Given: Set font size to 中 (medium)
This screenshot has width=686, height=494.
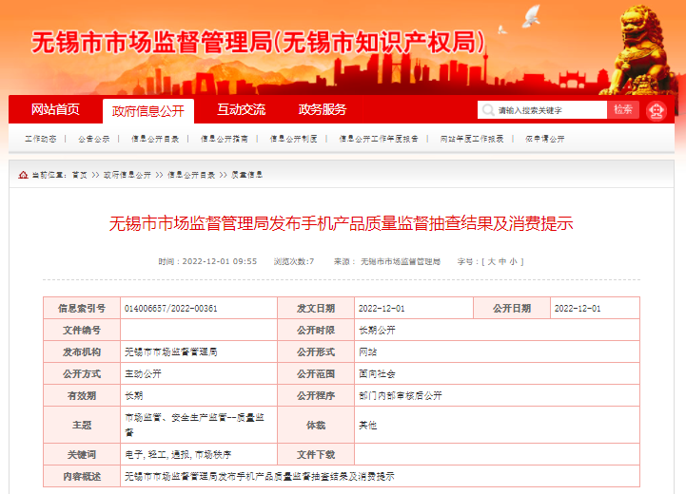Looking at the screenshot, I should click(502, 261).
